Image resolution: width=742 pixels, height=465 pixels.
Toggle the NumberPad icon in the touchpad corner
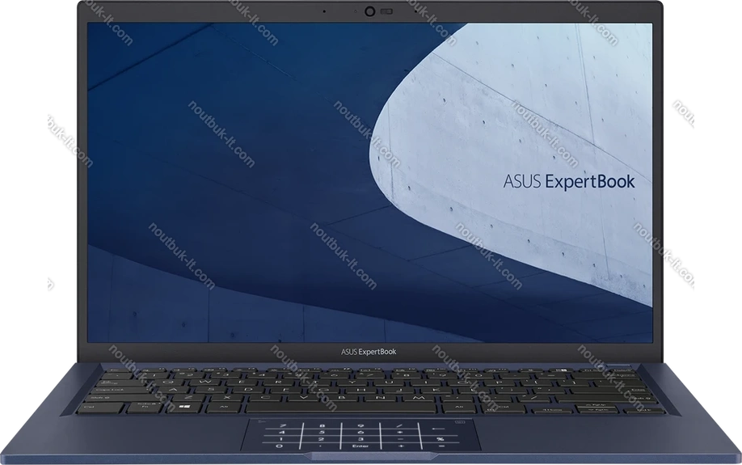(460, 422)
